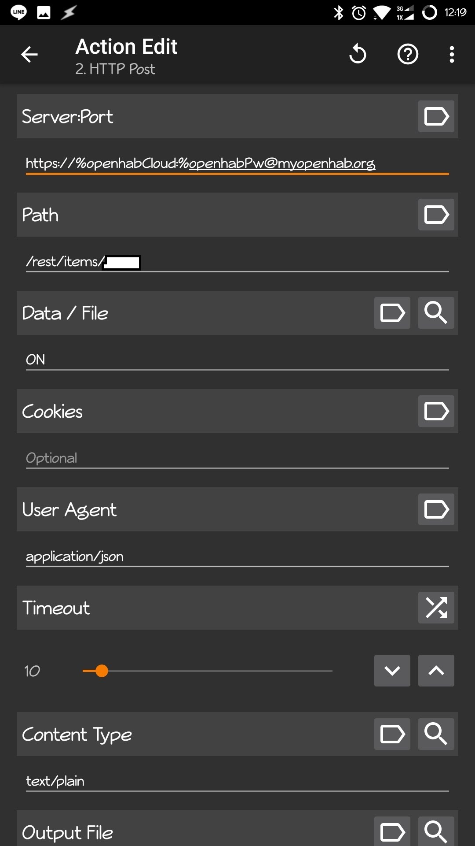Screen dimensions: 475x846
Task: Tap the variable tag icon for User Agent
Action: [436, 509]
